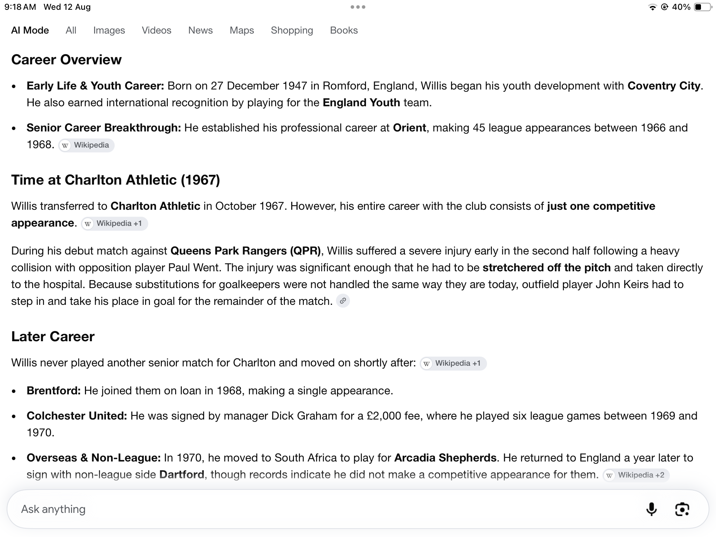Switch to the Maps tab

(242, 30)
